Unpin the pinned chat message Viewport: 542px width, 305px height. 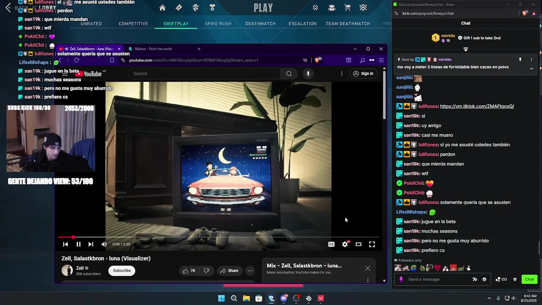pyautogui.click(x=520, y=60)
